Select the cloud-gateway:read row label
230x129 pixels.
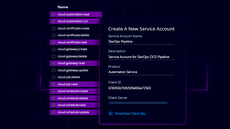point(71,63)
